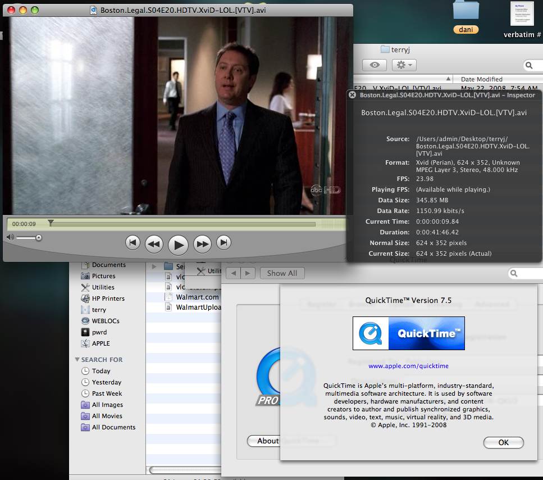The height and width of the screenshot is (480, 543).
Task: Click the System Preferences search field
Action: pos(526,274)
